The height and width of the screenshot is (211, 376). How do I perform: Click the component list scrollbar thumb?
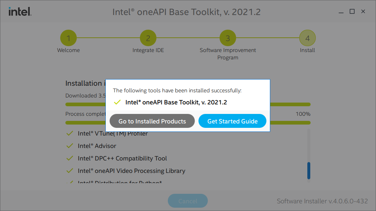click(309, 171)
